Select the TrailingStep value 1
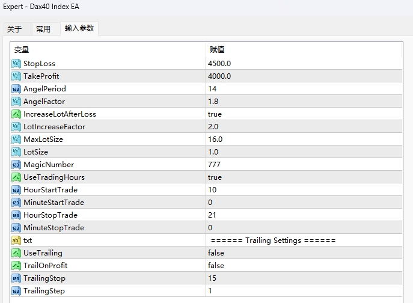Screen dimensions: 413x303 210,291
